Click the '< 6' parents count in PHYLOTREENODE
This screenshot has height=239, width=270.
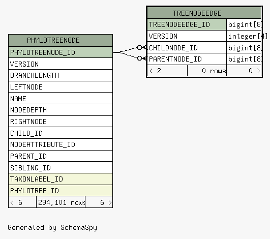[x=22, y=202]
